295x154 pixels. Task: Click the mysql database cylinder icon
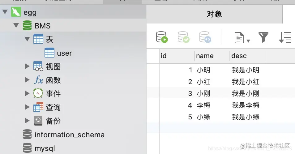[x=27, y=148]
